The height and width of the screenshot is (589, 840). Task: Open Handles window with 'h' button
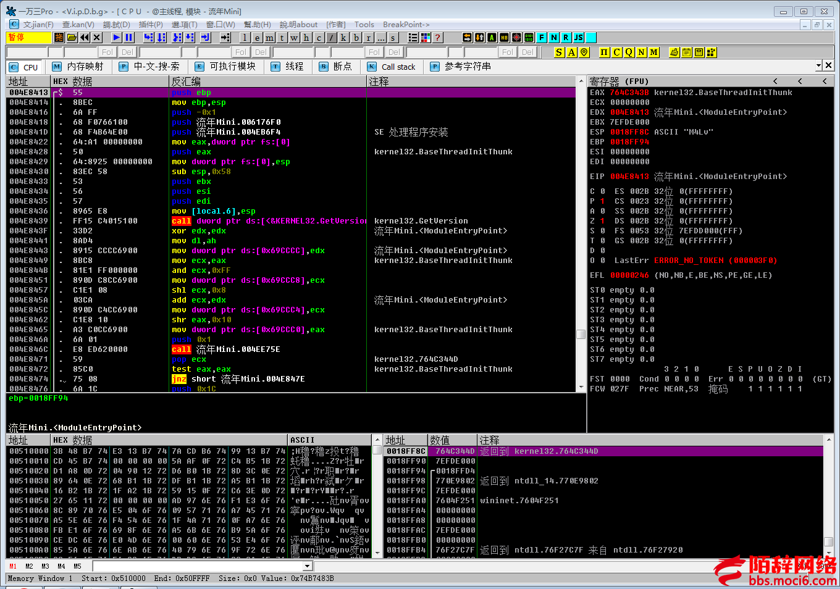pos(306,37)
